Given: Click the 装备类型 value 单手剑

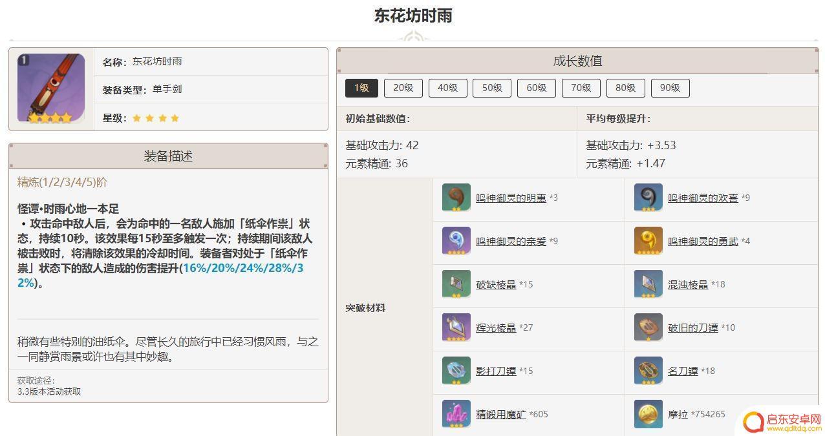Looking at the screenshot, I should click(x=167, y=89).
